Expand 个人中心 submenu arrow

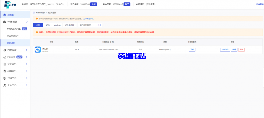pos(27,86)
